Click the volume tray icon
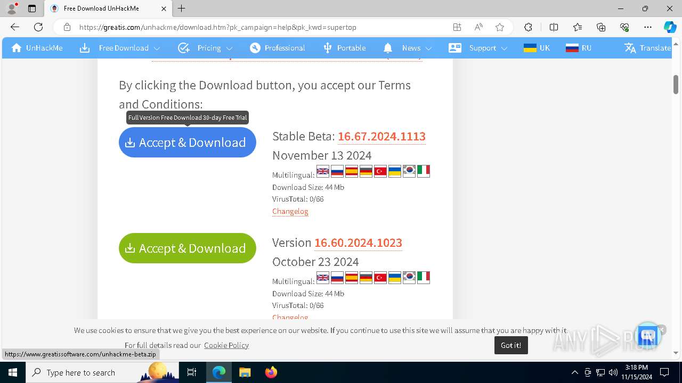 pos(613,372)
